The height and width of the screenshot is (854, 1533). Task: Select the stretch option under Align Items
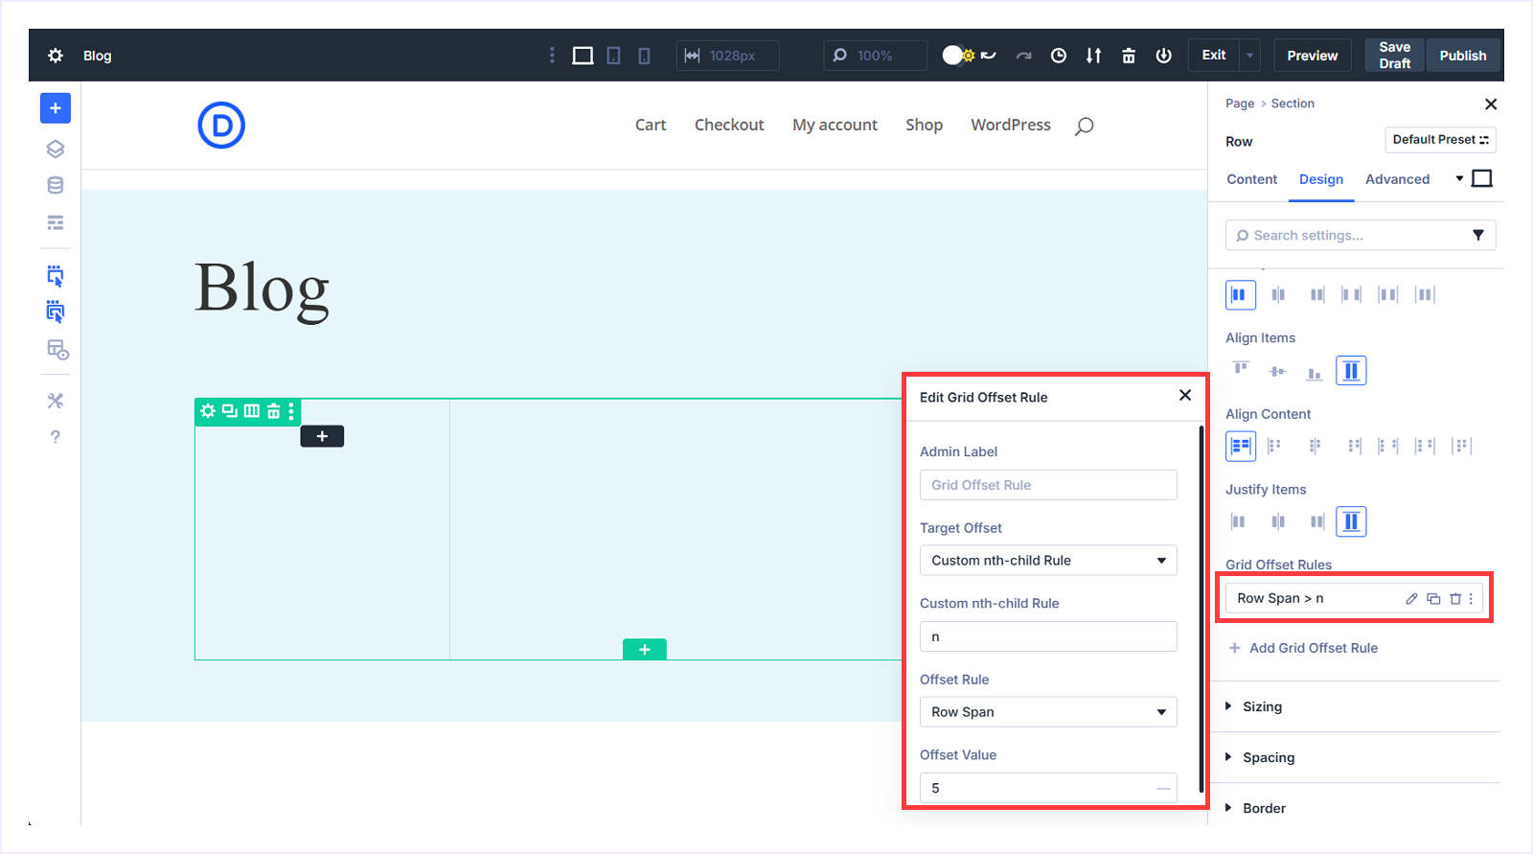click(x=1351, y=371)
